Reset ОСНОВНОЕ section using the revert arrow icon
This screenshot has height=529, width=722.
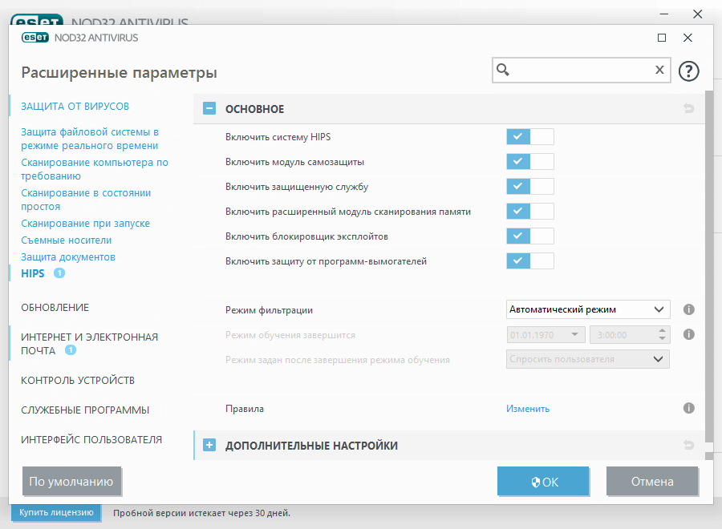pos(688,108)
